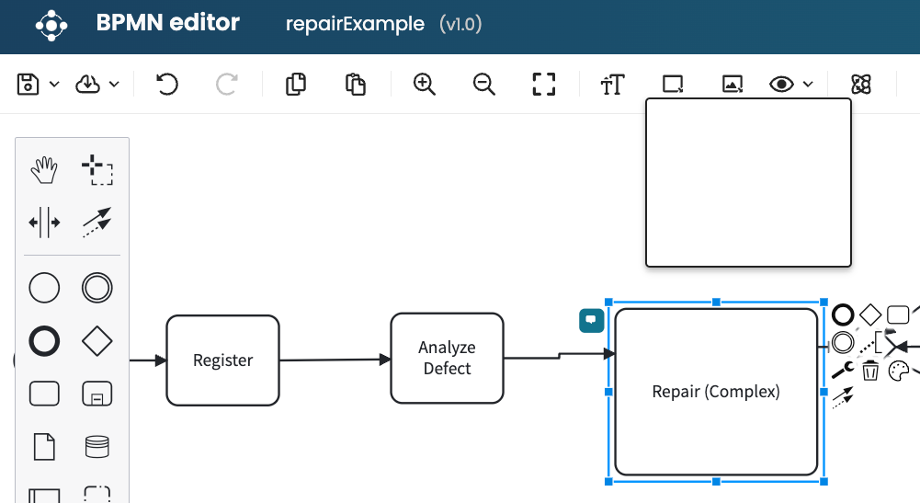Open the dropdown arrow beside the eye icon
The image size is (920, 503).
click(x=808, y=85)
